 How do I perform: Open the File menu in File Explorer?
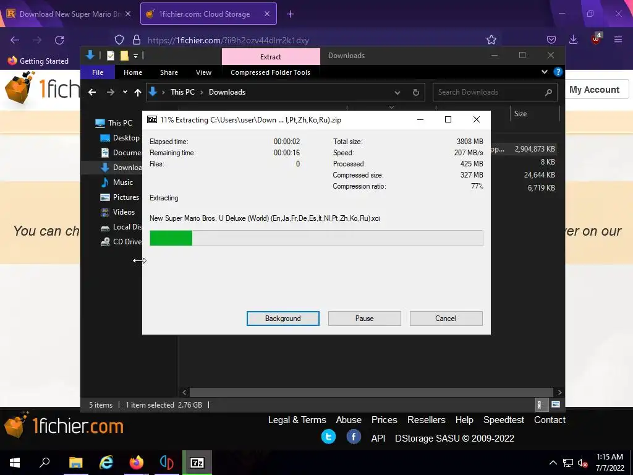(97, 72)
